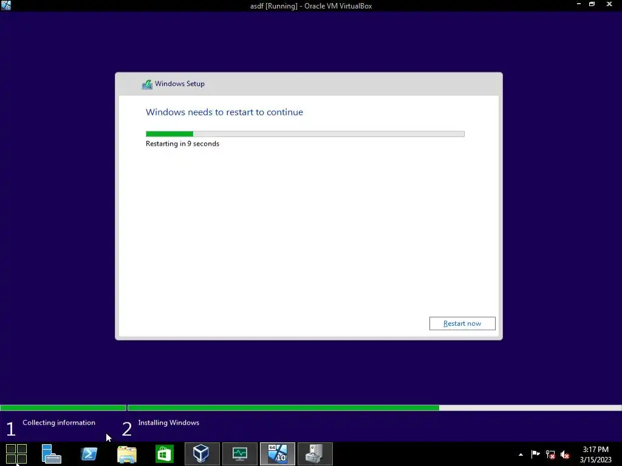Switch to VirtualBox Manager taskbar icon
Image resolution: width=622 pixels, height=466 pixels.
pyautogui.click(x=202, y=454)
